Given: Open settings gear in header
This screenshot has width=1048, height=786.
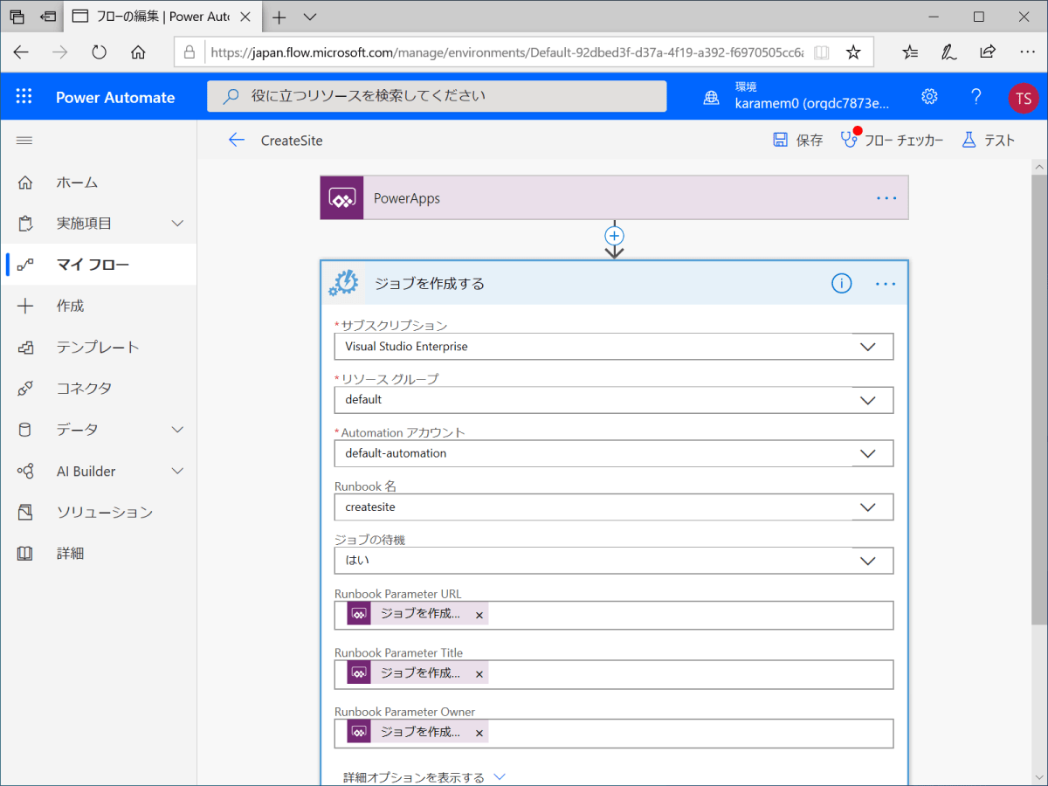Looking at the screenshot, I should pyautogui.click(x=930, y=97).
